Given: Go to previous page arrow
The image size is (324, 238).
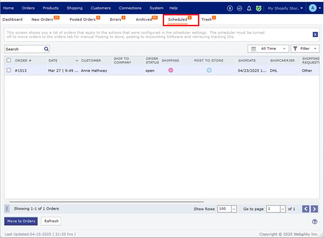Looking at the screenshot, I should 306,209.
